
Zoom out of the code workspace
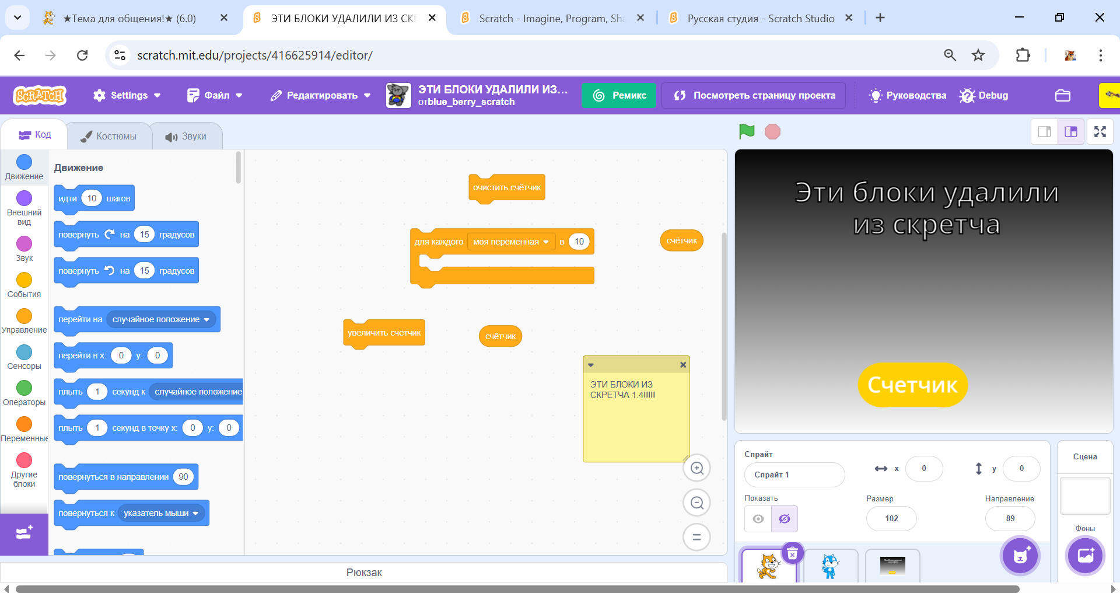click(x=696, y=503)
